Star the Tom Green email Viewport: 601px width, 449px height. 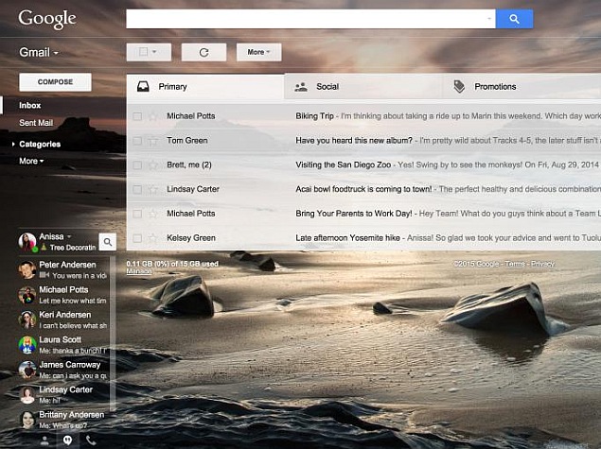coord(153,141)
